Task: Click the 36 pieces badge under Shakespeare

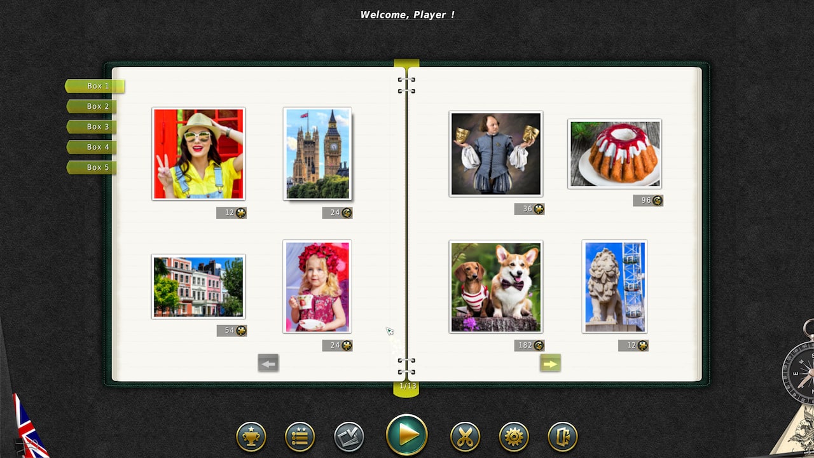Action: point(530,209)
